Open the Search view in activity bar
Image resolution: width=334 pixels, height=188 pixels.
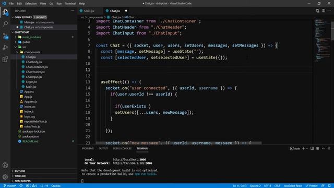tap(5, 24)
